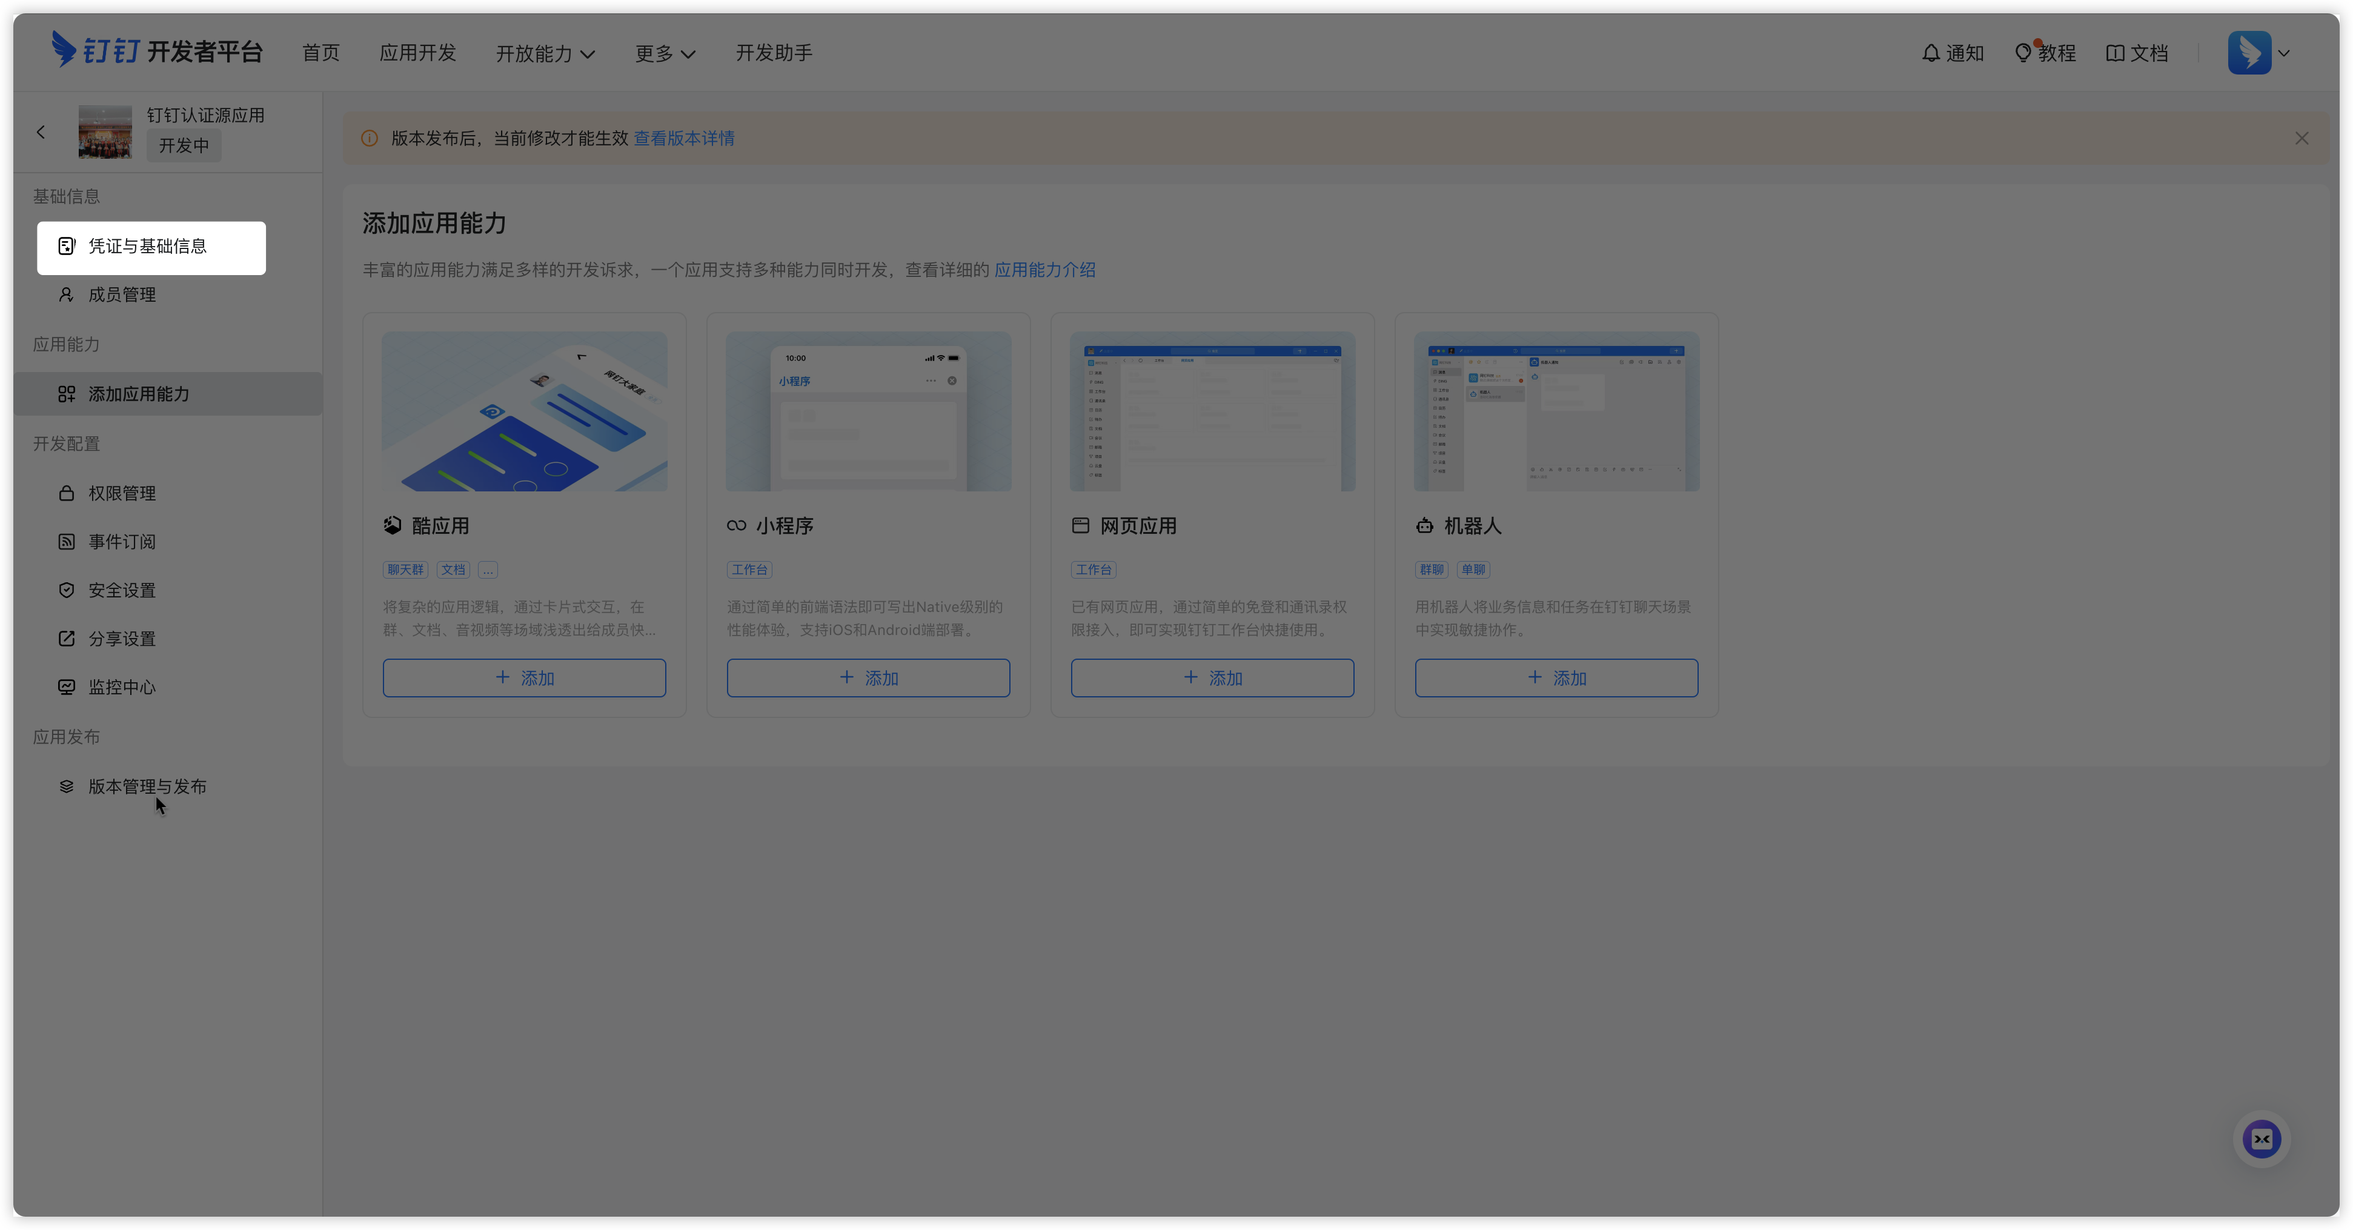This screenshot has height=1230, width=2353.
Task: Click the 安全设置 shield icon
Action: pos(67,590)
